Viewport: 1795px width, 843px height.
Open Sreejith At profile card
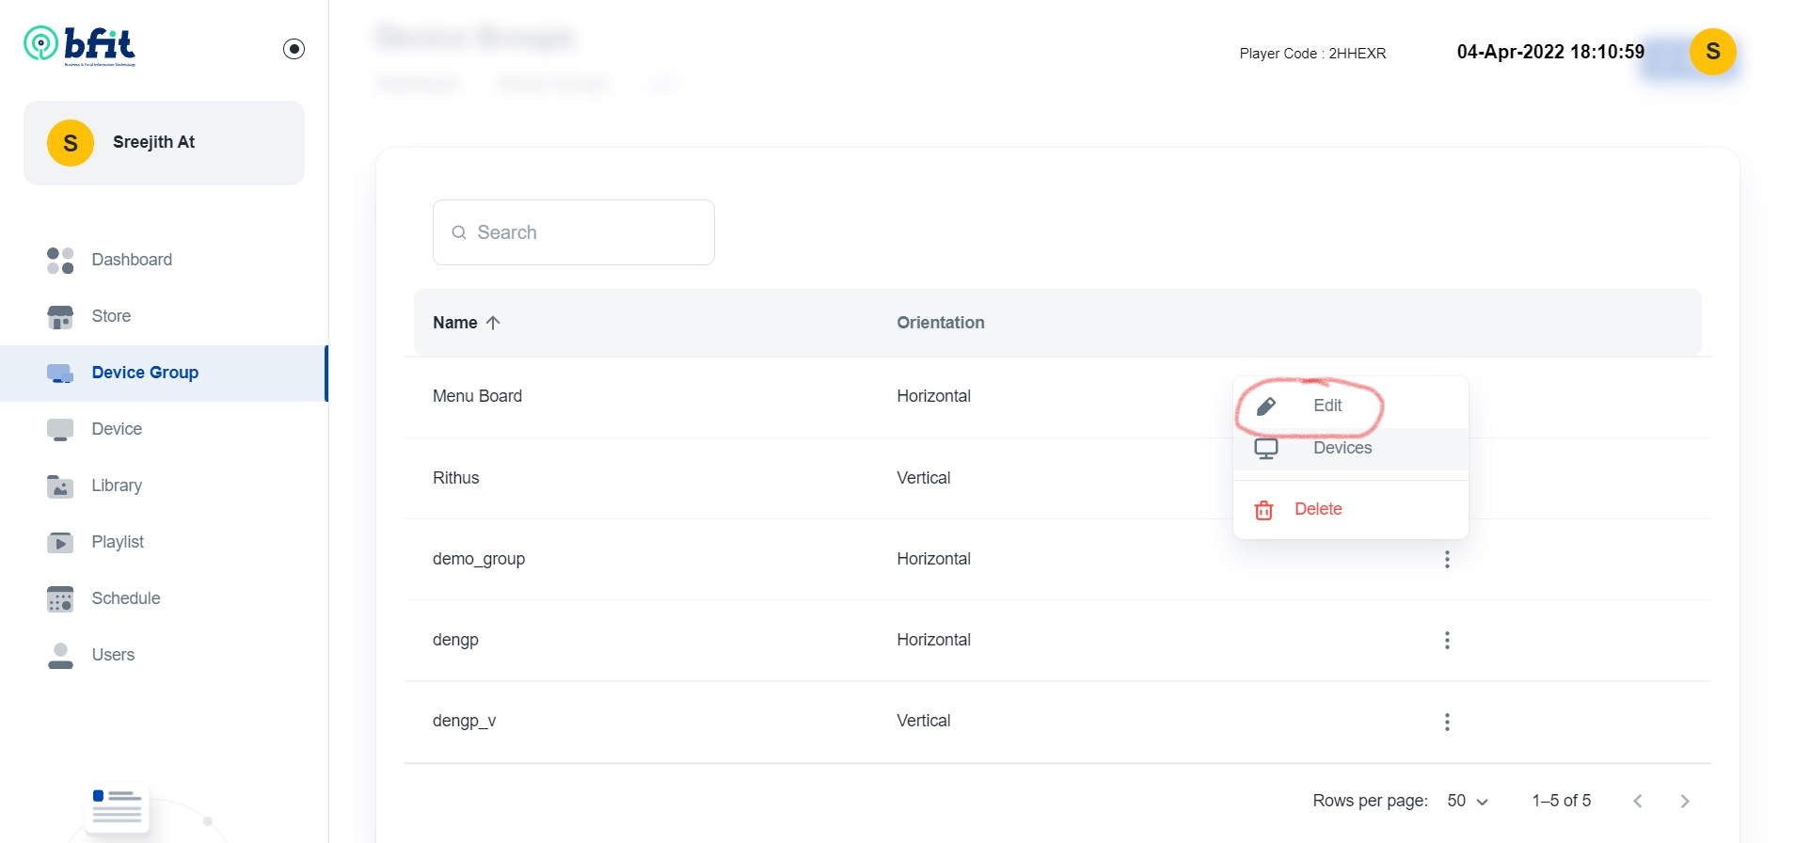point(164,143)
